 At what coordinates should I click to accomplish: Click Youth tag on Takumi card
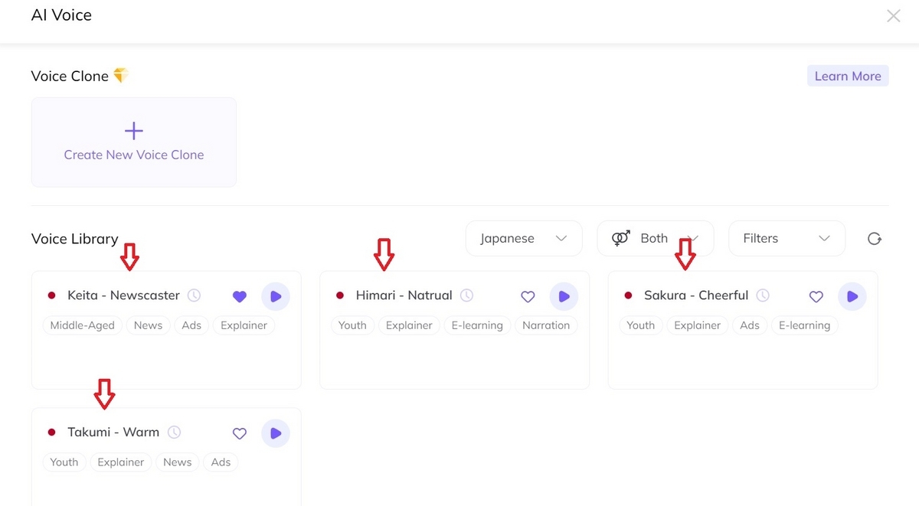(x=64, y=462)
